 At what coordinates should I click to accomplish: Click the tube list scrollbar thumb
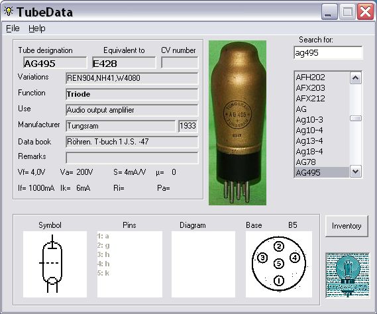[x=356, y=119]
